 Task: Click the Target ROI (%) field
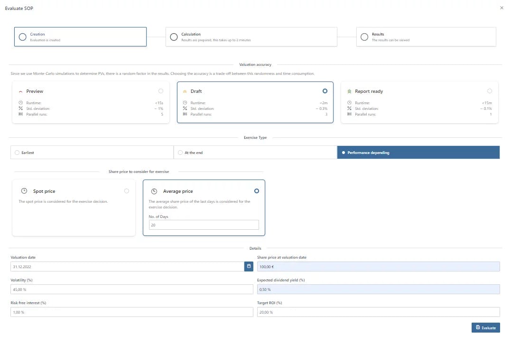[x=378, y=312]
